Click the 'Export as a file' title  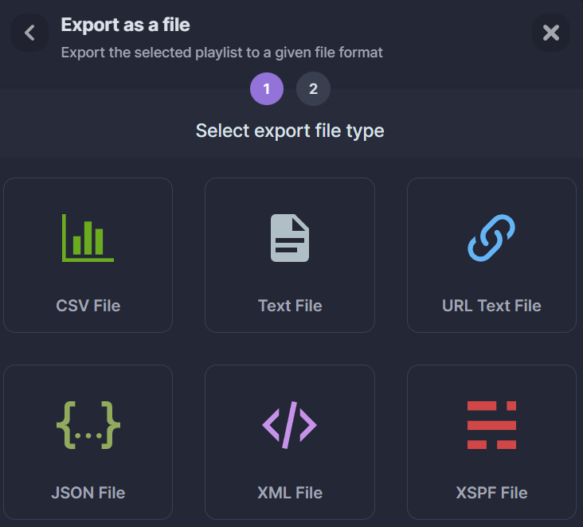pyautogui.click(x=125, y=25)
